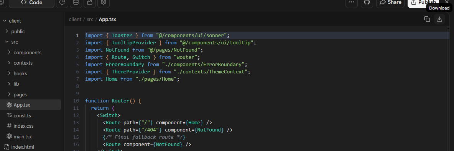Click TooltipProvider on line 2

coord(133,43)
